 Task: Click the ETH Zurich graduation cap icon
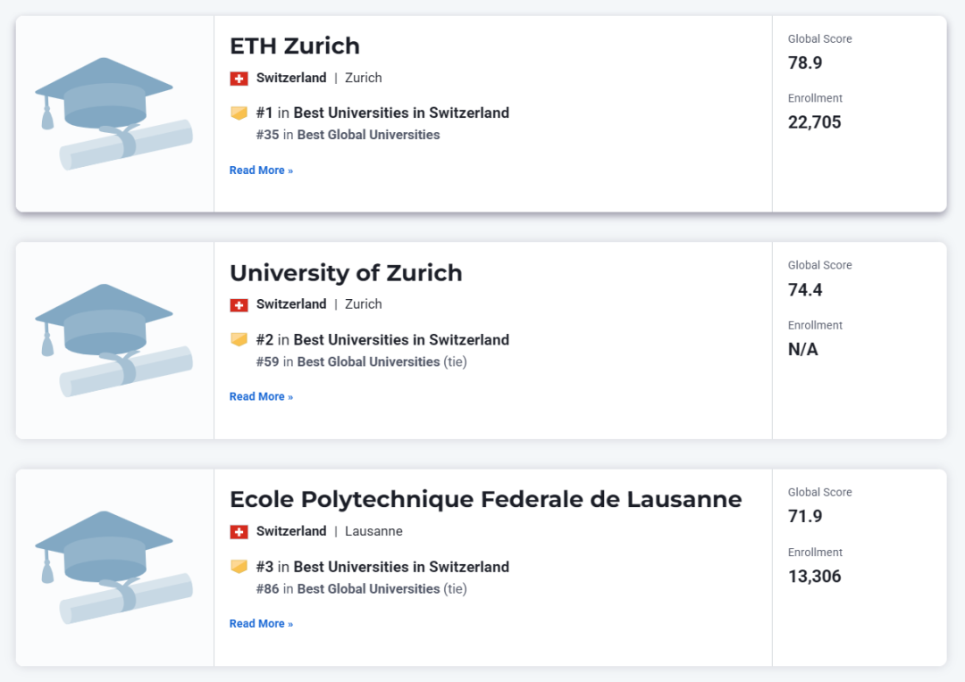(x=113, y=113)
